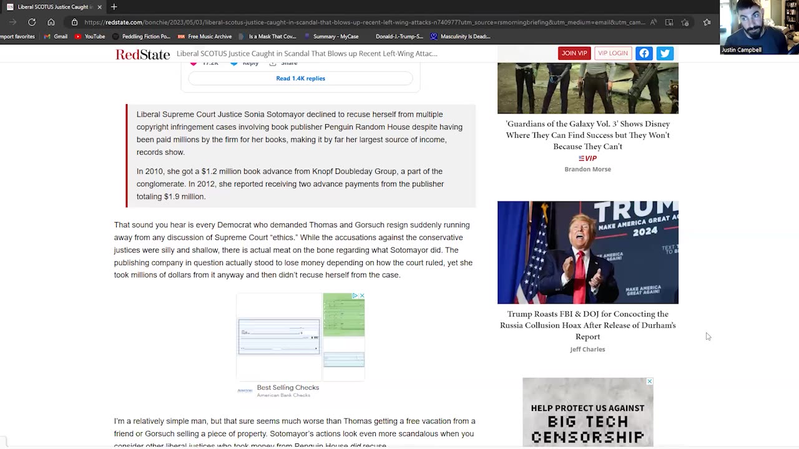Open author Brandon Morse link
Screen dimensions: 799x449
588,169
